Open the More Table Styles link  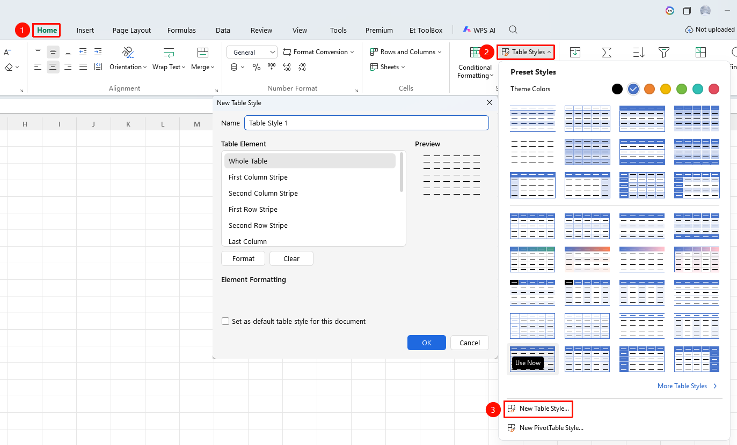coord(688,386)
